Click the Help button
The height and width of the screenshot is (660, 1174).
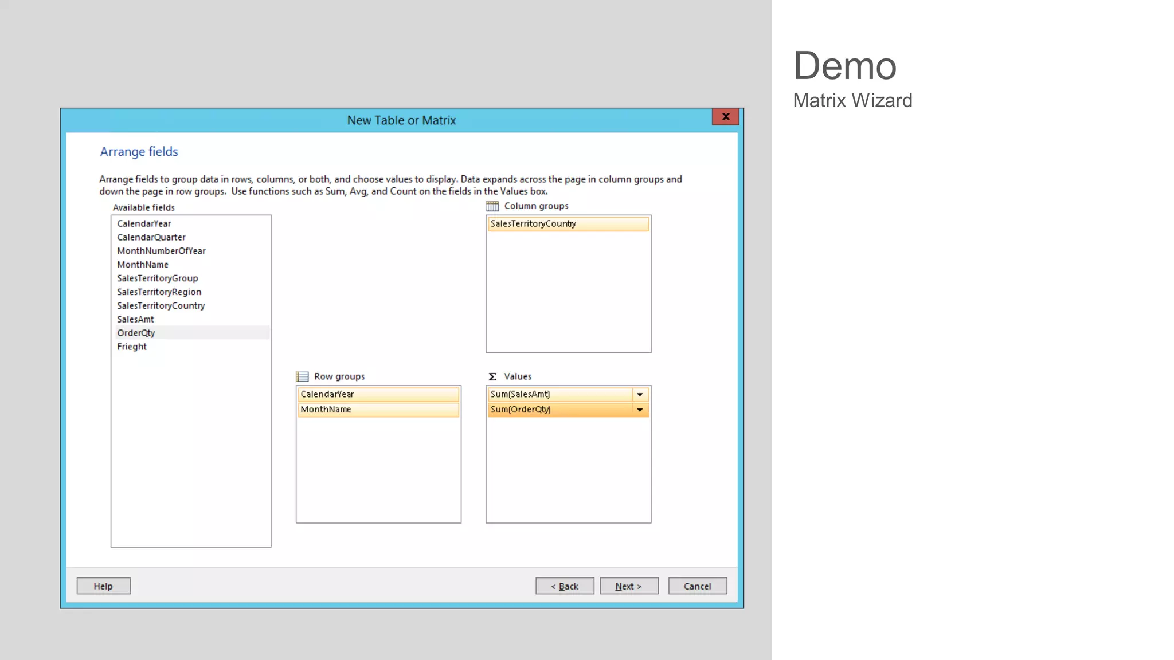click(x=103, y=586)
